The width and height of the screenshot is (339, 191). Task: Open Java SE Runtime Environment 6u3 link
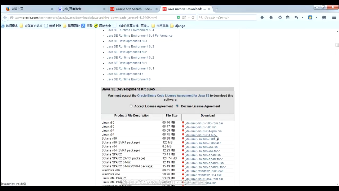tap(130, 46)
